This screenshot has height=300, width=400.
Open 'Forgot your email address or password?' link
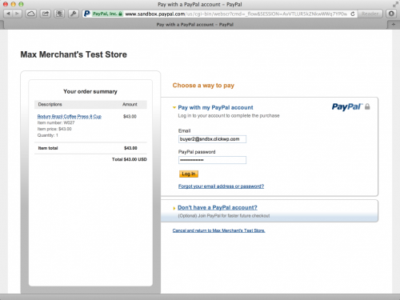pos(221,186)
